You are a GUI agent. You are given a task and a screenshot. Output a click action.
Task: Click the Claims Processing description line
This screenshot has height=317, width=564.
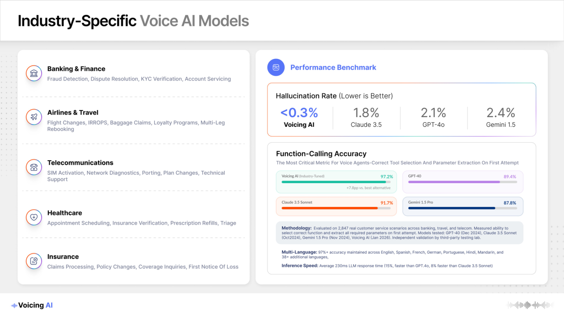143,266
